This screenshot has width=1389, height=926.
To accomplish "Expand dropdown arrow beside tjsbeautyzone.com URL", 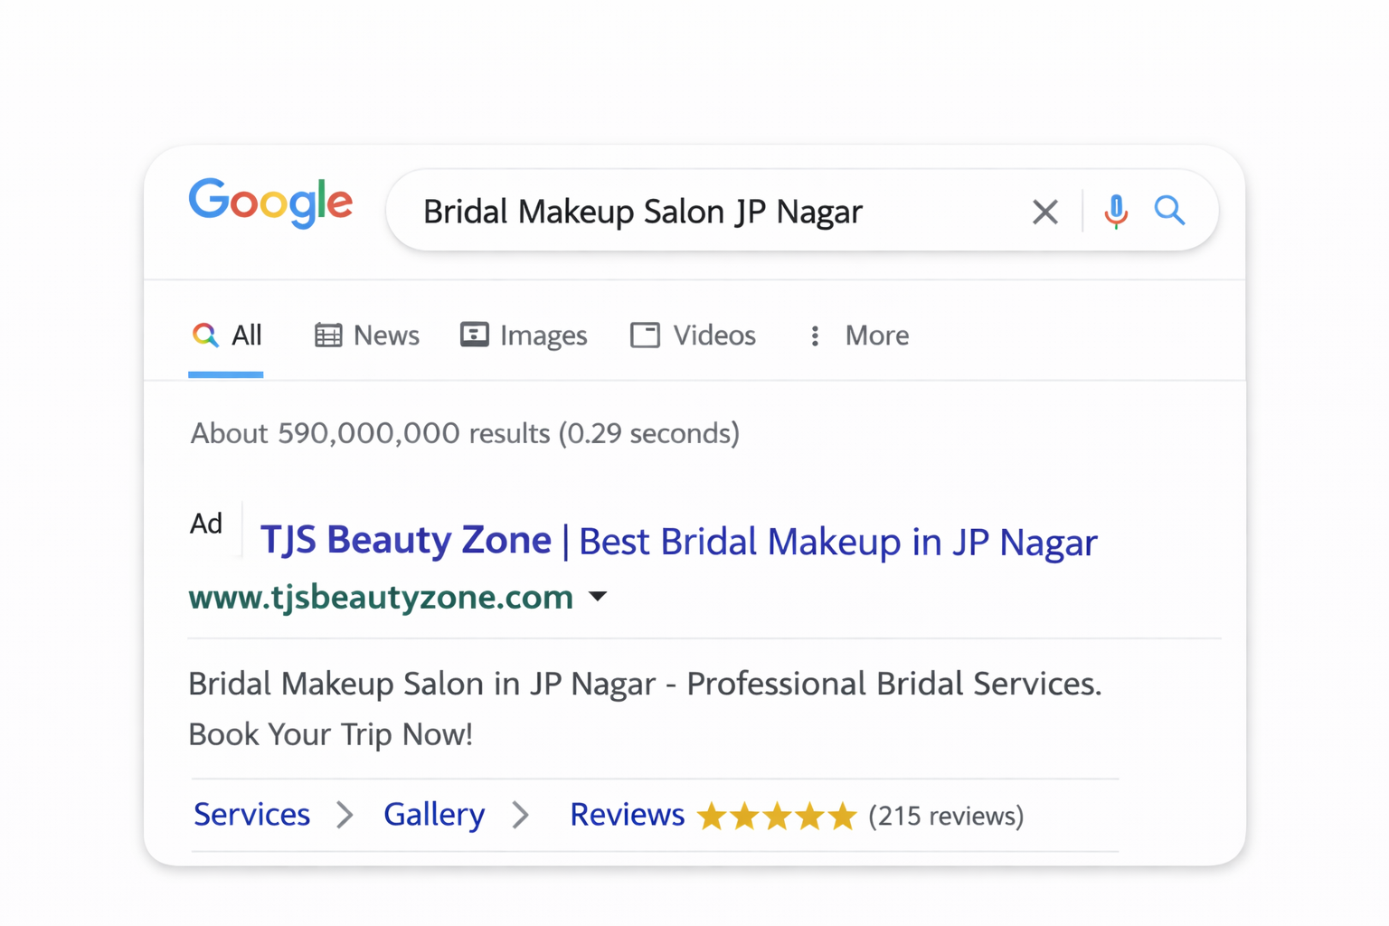I will click(598, 597).
